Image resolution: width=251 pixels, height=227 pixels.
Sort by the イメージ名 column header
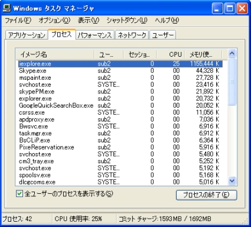point(55,54)
